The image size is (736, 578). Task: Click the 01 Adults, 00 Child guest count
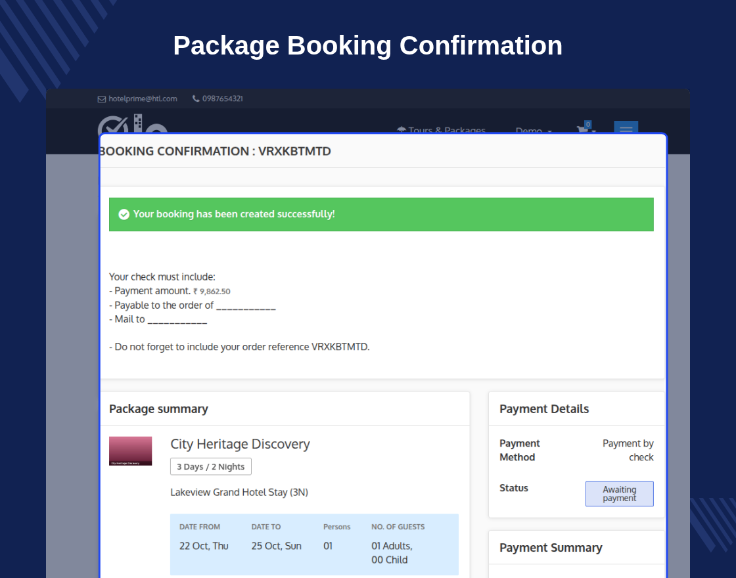(x=392, y=552)
